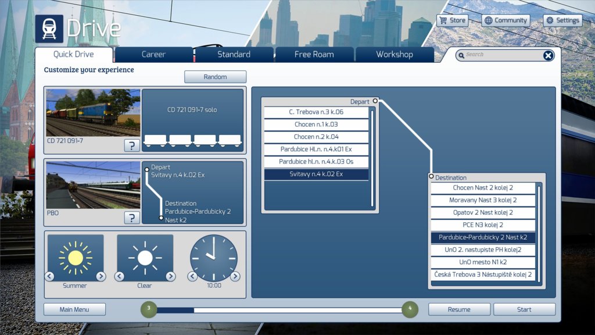Clear the search field with X icon

(548, 55)
